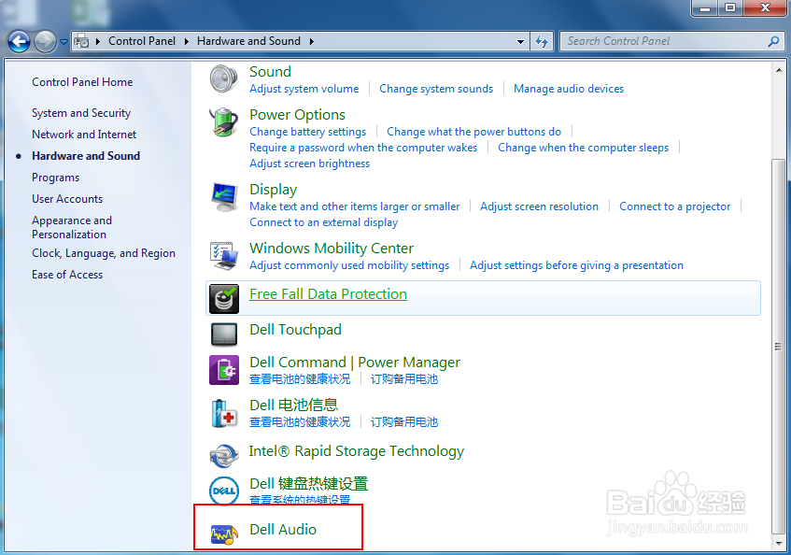Open the Sound speaker icon
The image size is (791, 555).
[x=223, y=79]
